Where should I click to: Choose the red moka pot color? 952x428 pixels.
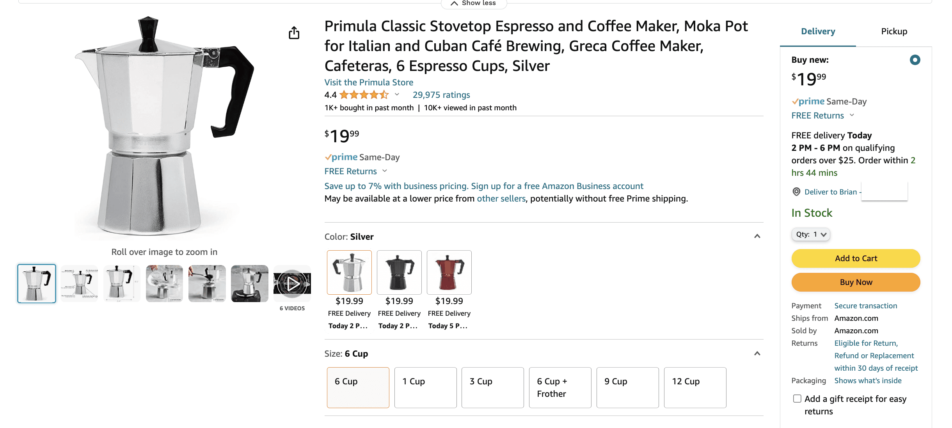coord(449,272)
